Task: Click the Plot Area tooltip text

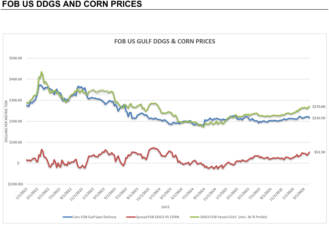Action: (98, 92)
